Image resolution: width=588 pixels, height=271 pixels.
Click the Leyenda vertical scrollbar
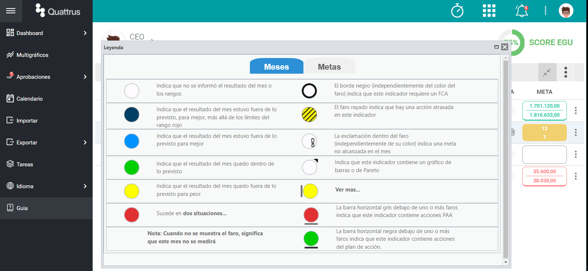(x=506, y=159)
